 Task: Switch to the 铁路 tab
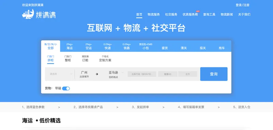pos(127,46)
